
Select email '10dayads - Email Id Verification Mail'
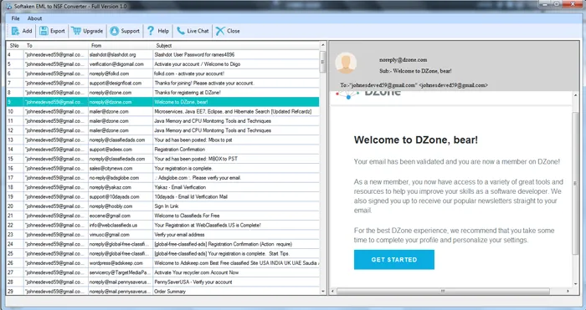click(x=163, y=196)
